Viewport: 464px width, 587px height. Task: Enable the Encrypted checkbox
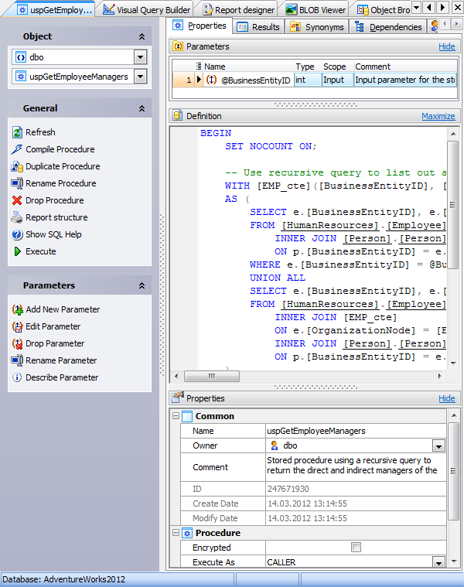point(356,548)
